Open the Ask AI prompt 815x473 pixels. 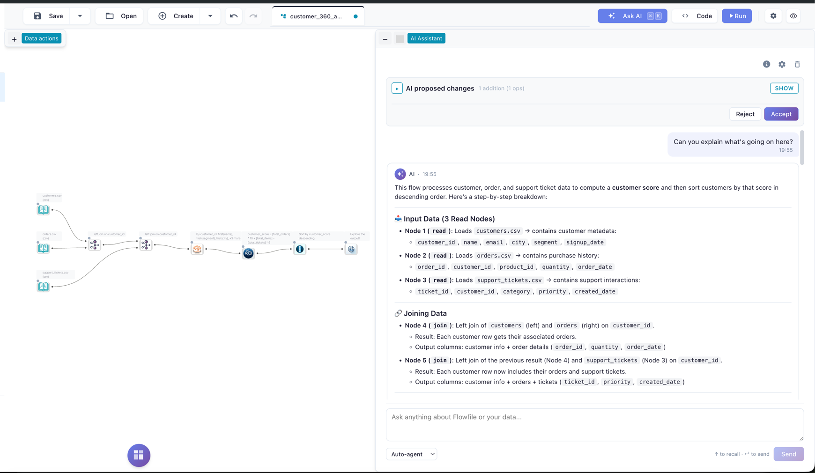click(x=632, y=16)
